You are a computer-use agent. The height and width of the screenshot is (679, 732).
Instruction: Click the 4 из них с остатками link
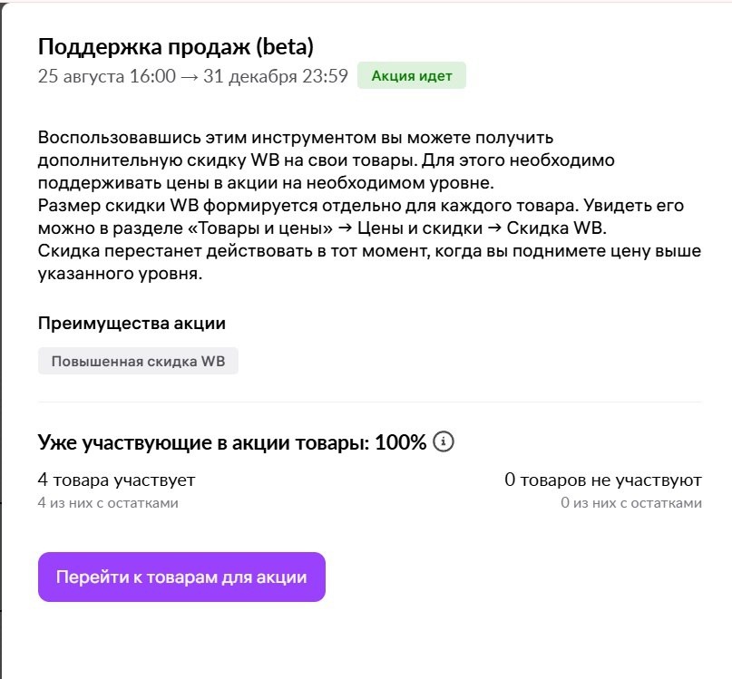[108, 500]
